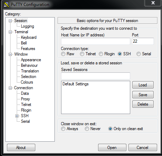Choose the Rlogin connection type radio button
The image size is (162, 156).
point(101,54)
